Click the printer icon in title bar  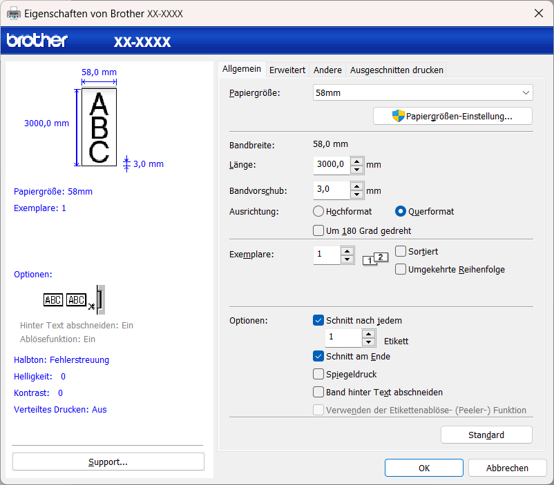click(x=14, y=13)
